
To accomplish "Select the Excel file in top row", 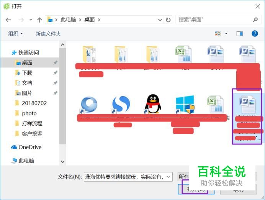I will 184,54.
